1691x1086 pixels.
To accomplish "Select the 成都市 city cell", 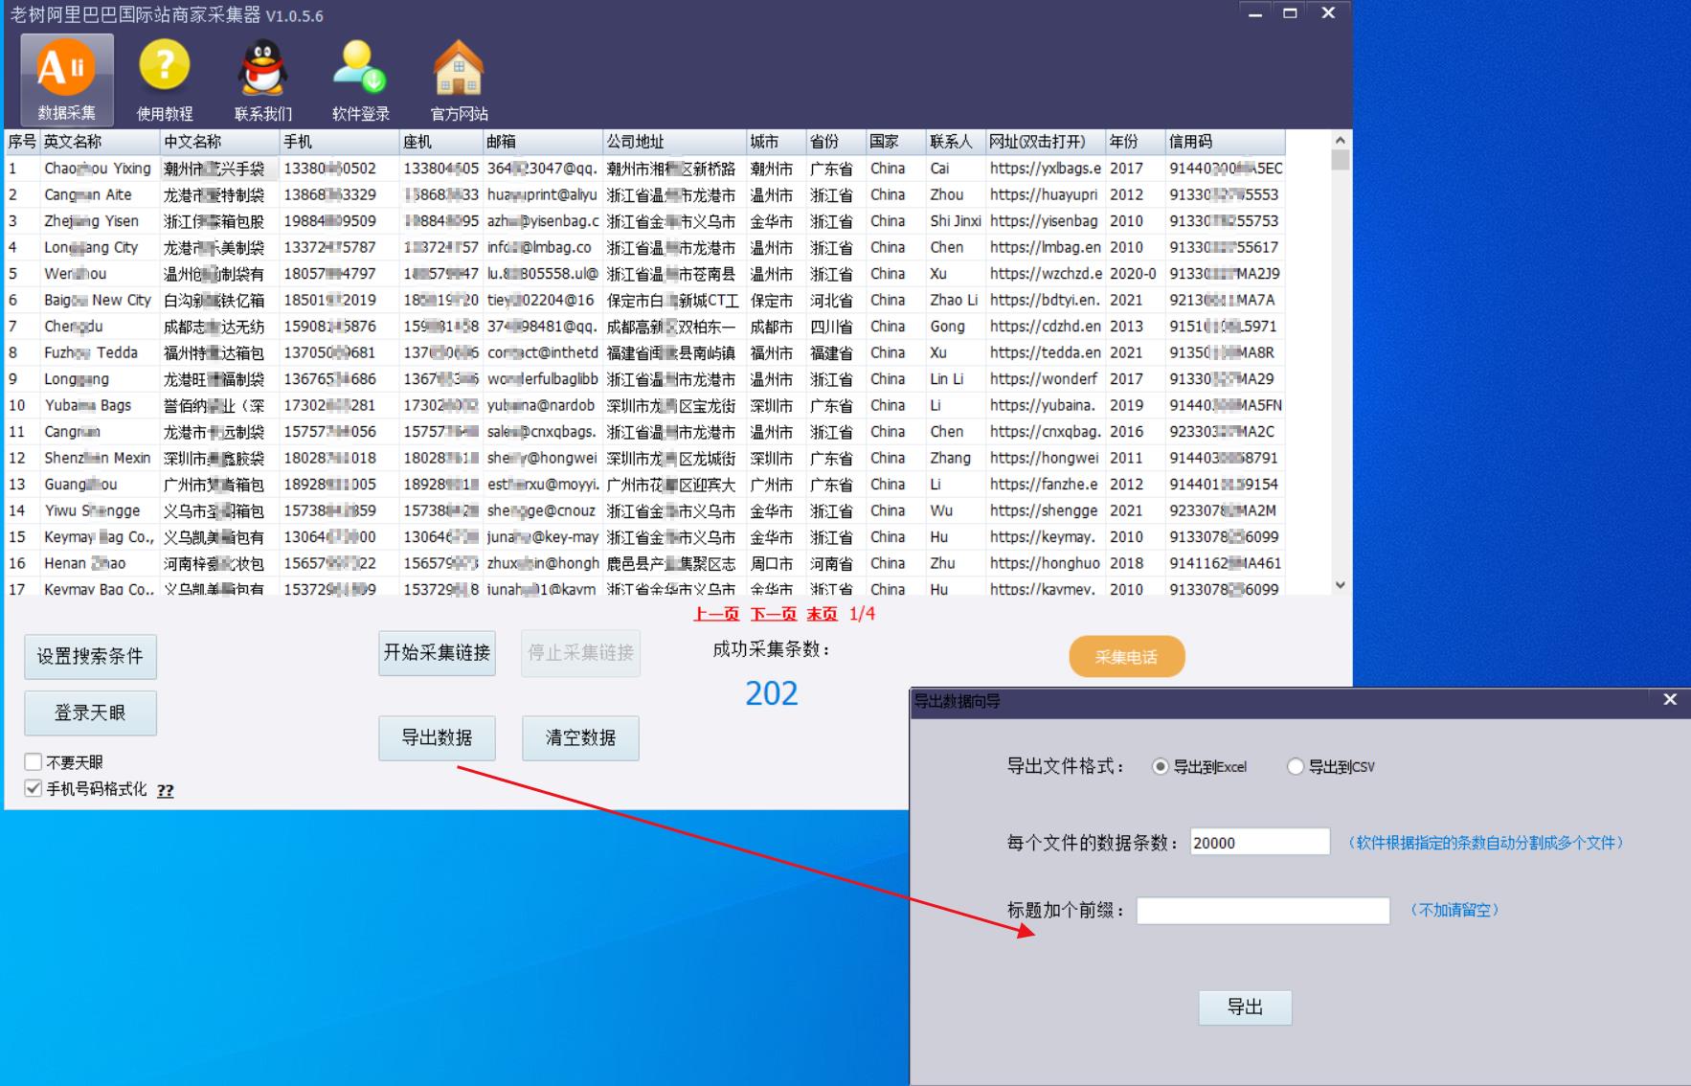I will [776, 327].
